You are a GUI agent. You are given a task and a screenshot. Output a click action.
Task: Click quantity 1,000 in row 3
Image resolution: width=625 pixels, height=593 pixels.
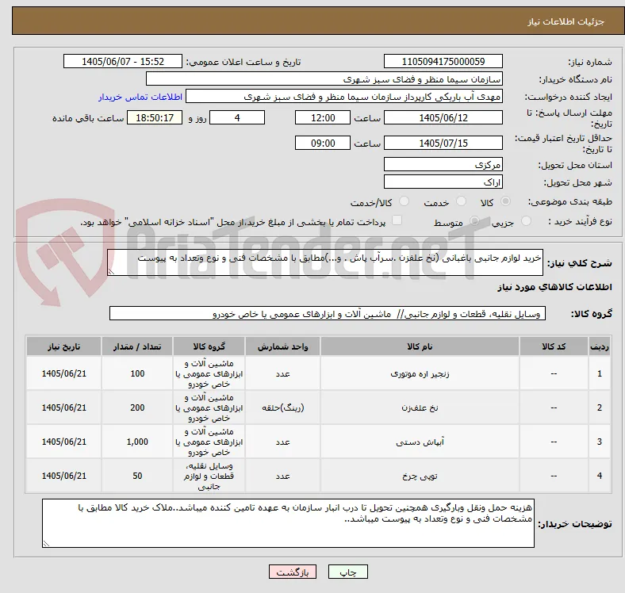[x=137, y=442]
